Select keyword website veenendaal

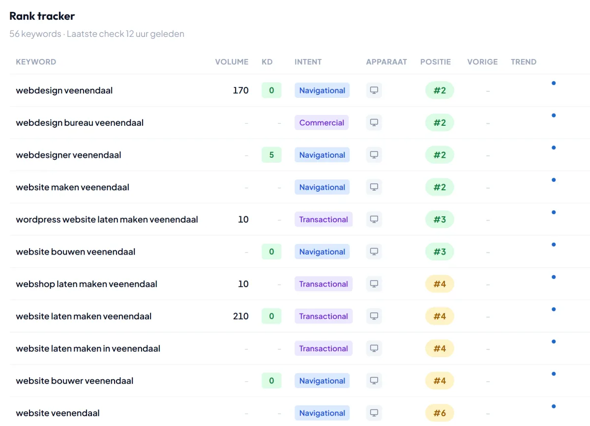[58, 413]
